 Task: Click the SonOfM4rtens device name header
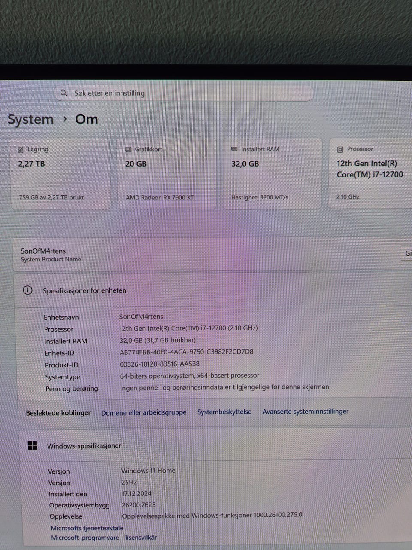[43, 251]
